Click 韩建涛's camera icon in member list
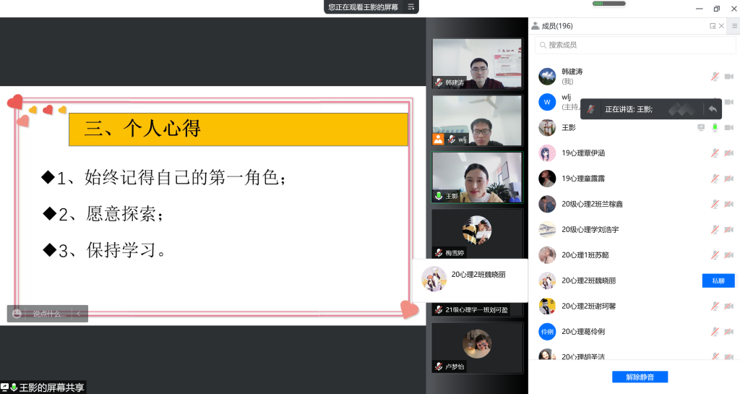The image size is (740, 394). click(x=728, y=77)
